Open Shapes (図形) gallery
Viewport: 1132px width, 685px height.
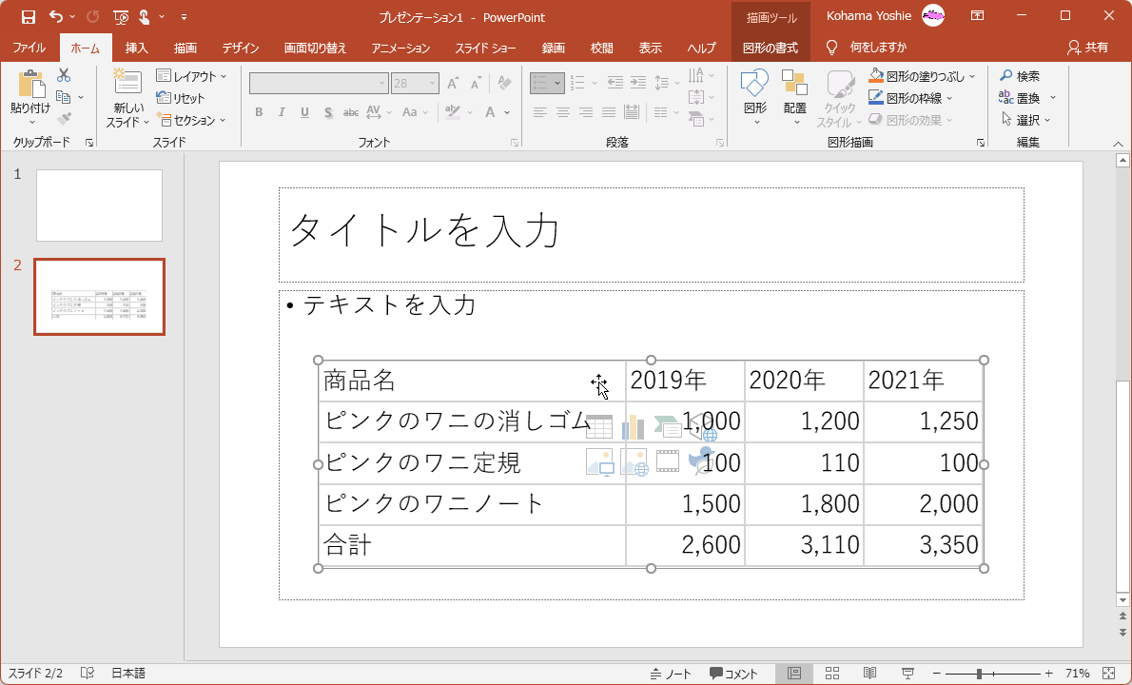(755, 97)
